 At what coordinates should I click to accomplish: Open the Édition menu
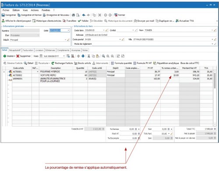coord(16,10)
